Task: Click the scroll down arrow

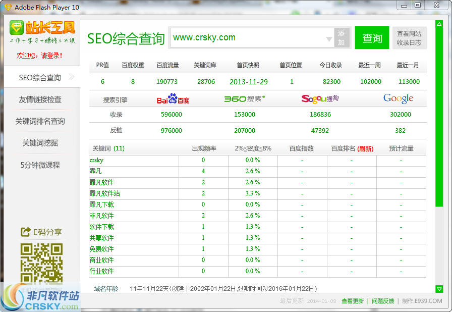Action: (439, 288)
